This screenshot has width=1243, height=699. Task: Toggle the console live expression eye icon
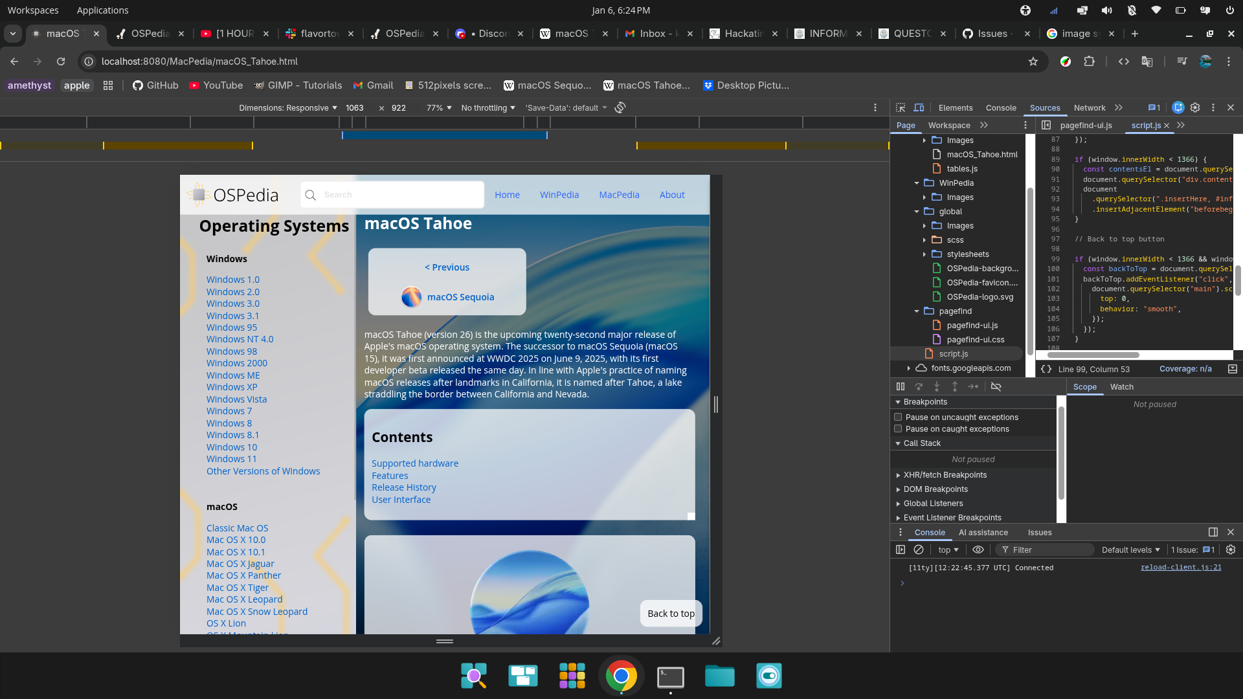[978, 549]
